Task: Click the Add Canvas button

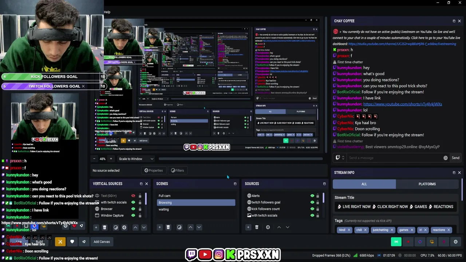Action: [x=102, y=242]
